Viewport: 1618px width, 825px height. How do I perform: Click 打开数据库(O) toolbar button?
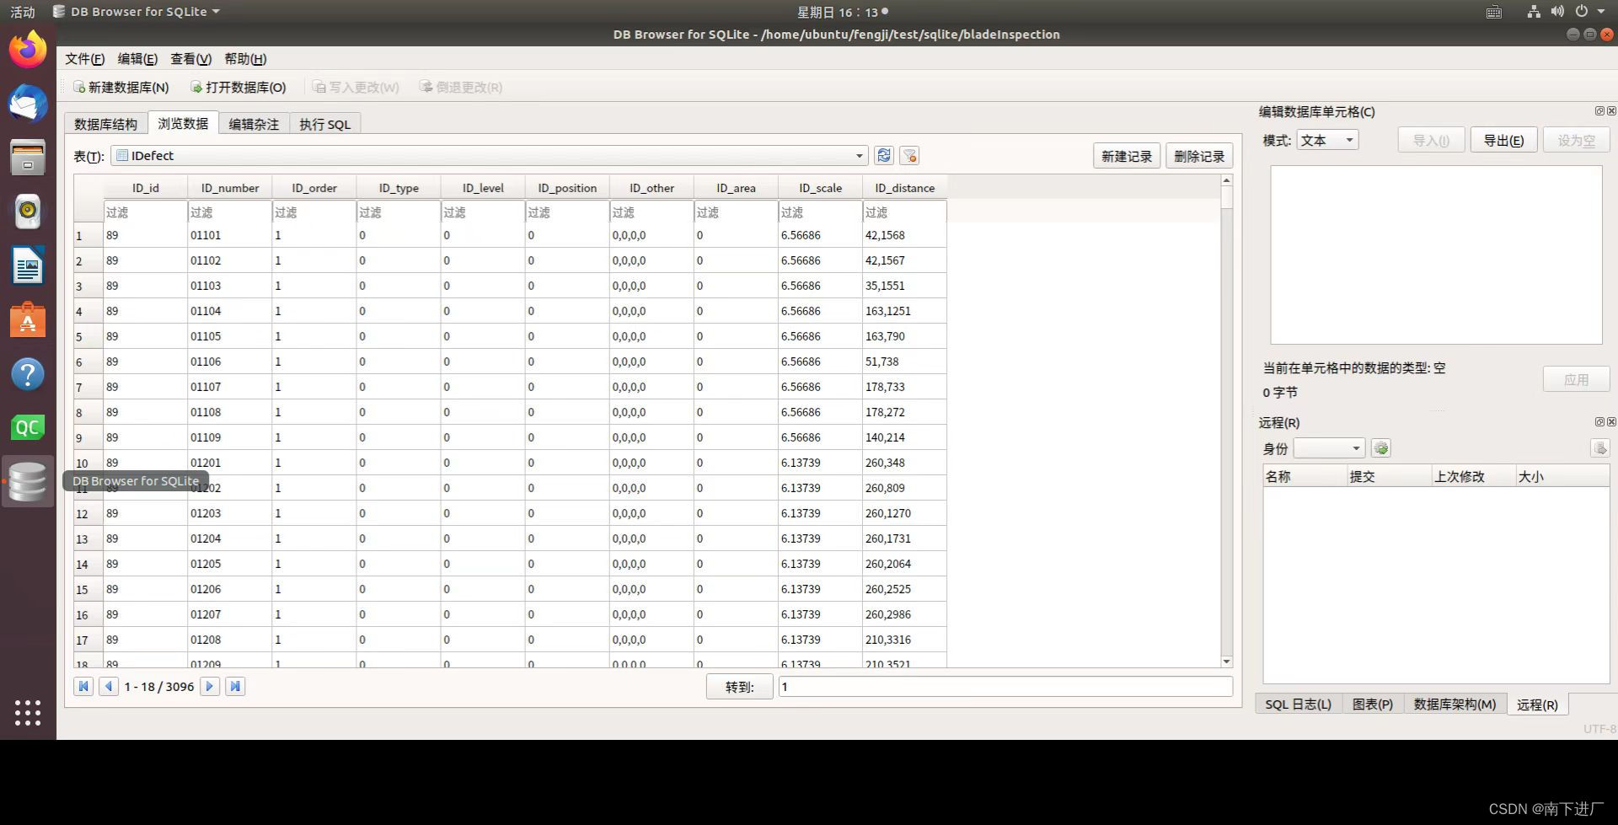tap(238, 88)
